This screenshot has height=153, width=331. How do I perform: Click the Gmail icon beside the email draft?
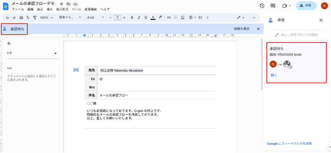(76, 70)
